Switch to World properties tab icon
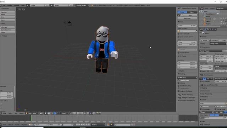The image size is (227, 128). (213, 29)
